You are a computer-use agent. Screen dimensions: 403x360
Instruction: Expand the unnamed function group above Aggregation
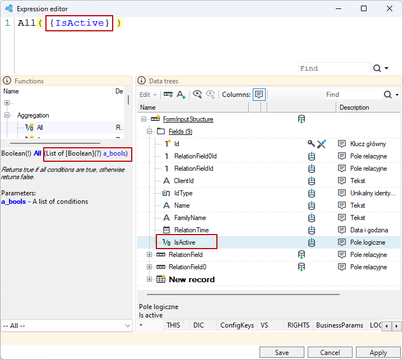pos(7,102)
